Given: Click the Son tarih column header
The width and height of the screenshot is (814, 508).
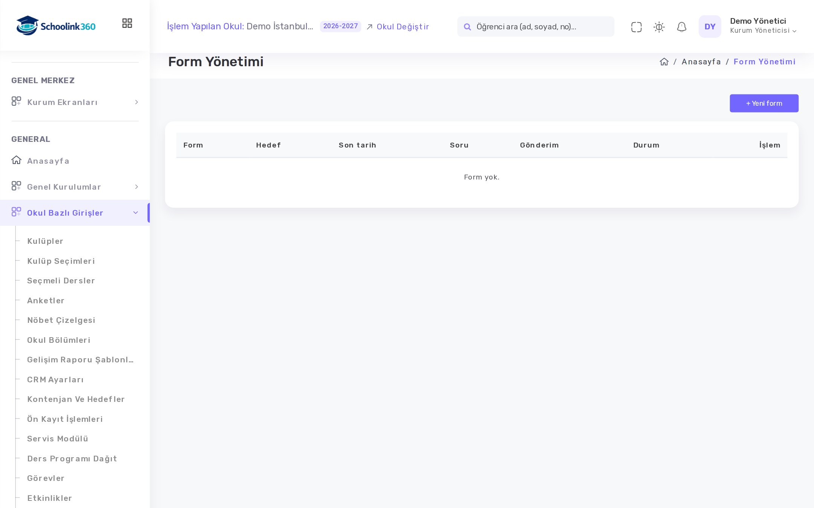Looking at the screenshot, I should click(357, 145).
